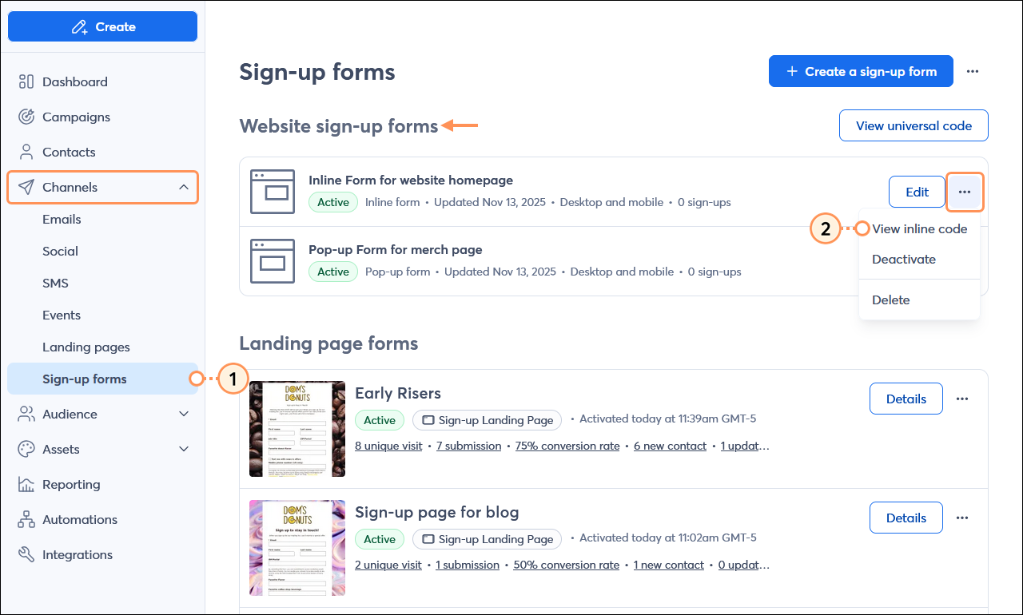Click the Automations icon

[26, 519]
